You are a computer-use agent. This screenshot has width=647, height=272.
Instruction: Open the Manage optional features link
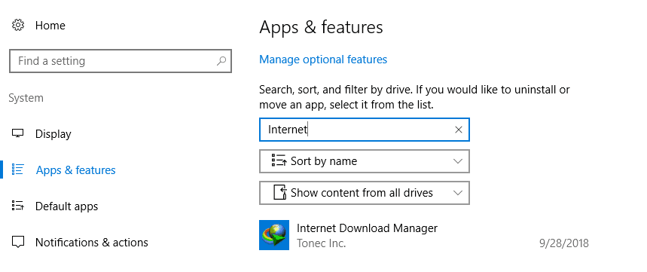(x=323, y=60)
